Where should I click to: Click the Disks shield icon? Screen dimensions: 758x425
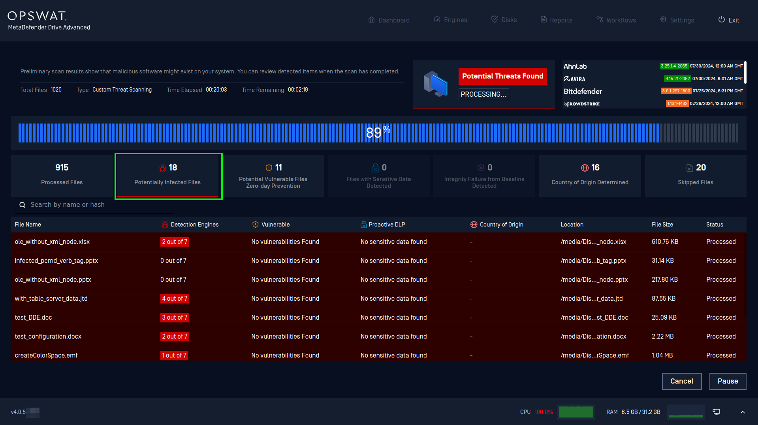point(495,19)
